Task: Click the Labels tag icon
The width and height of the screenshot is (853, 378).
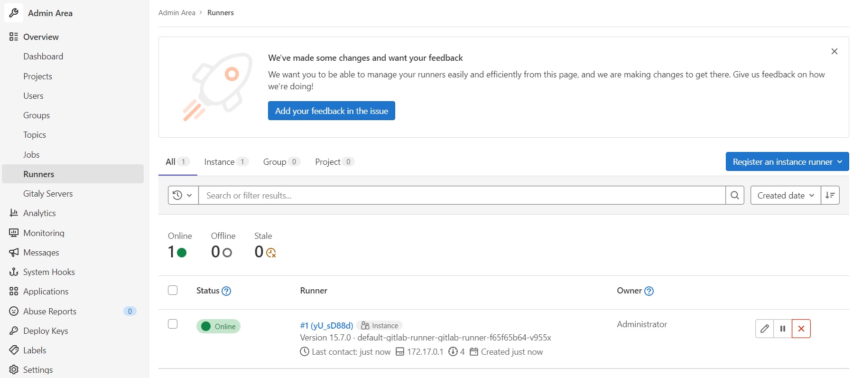Action: click(14, 350)
